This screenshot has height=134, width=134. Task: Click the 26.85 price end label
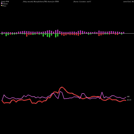129,100
